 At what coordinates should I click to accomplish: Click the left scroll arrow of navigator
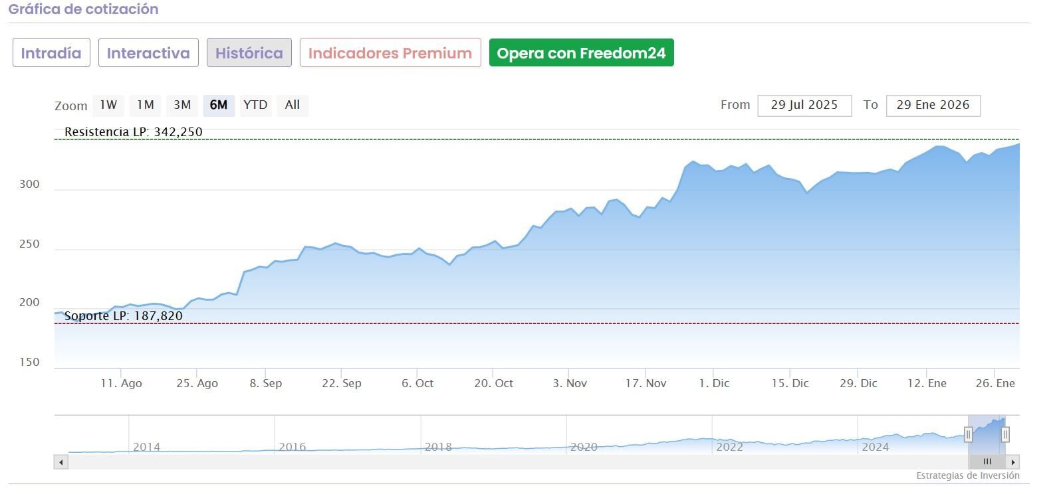click(61, 462)
